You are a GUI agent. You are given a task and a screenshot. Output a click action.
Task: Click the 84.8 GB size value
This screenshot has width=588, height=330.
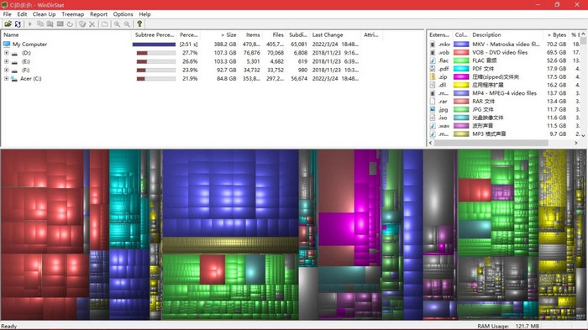[x=227, y=79]
